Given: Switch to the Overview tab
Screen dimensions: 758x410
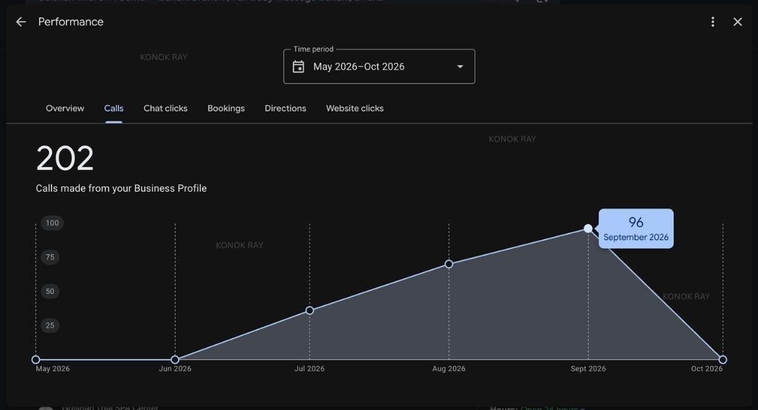Looking at the screenshot, I should point(65,108).
